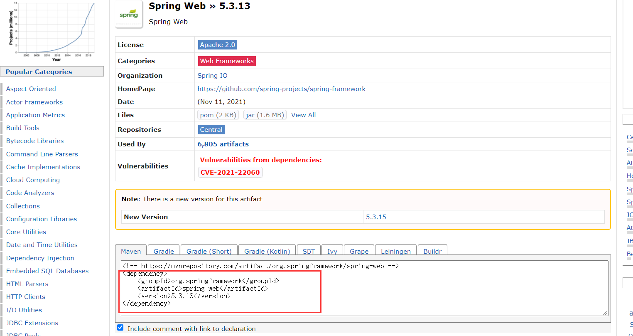The image size is (633, 336).
Task: Browse Bytecode Libraries category
Action: point(35,141)
